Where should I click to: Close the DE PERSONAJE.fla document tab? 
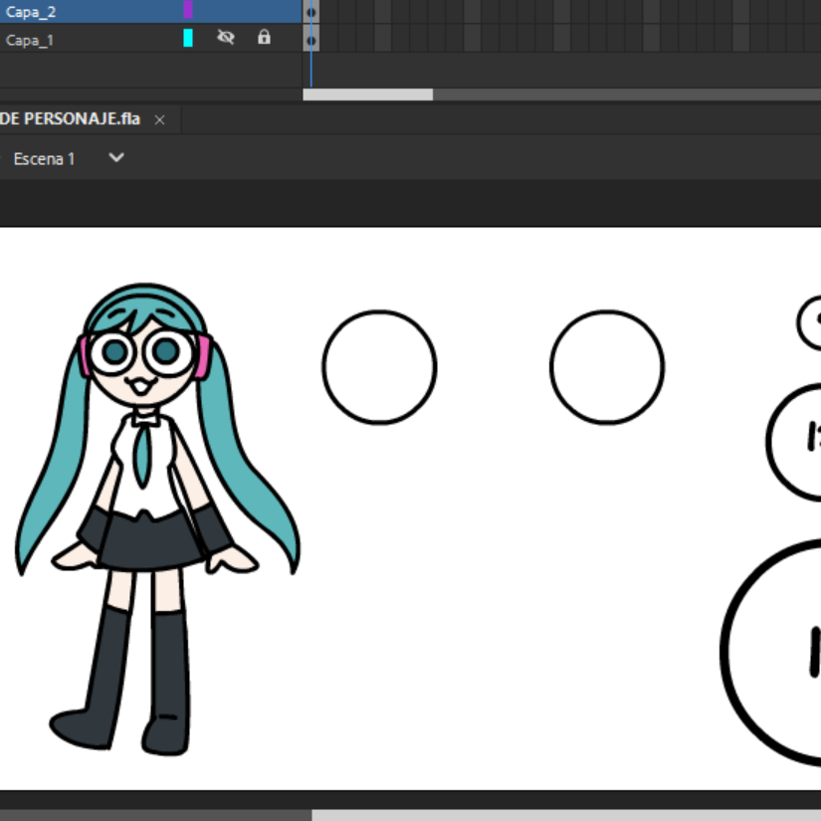159,119
